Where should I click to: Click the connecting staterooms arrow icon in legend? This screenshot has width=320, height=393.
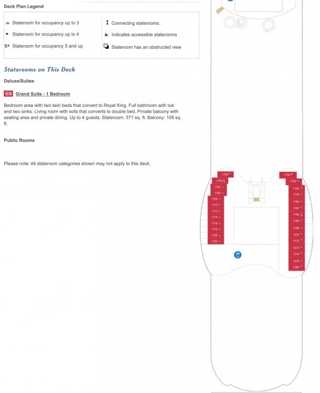(107, 23)
